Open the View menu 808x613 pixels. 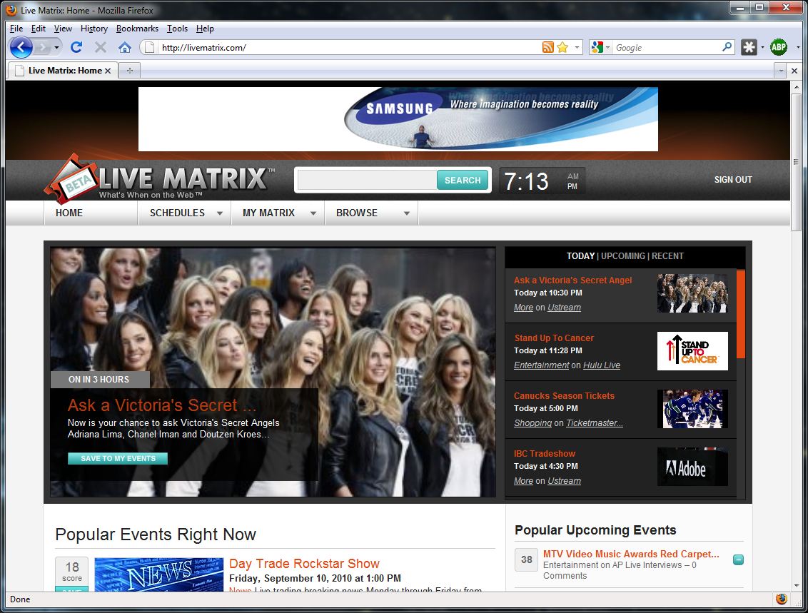(x=63, y=29)
